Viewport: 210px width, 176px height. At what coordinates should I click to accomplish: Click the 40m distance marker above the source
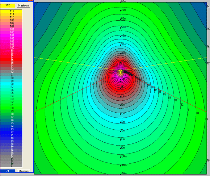point(123,36)
